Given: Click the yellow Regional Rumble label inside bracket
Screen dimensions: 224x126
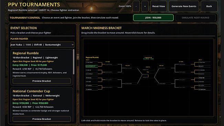Looking at the screenshot, I should [92, 57].
